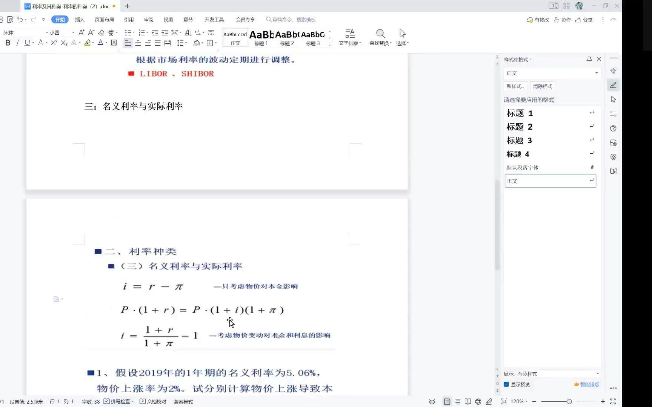
Task: Apply distributed alignment
Action: pyautogui.click(x=168, y=43)
